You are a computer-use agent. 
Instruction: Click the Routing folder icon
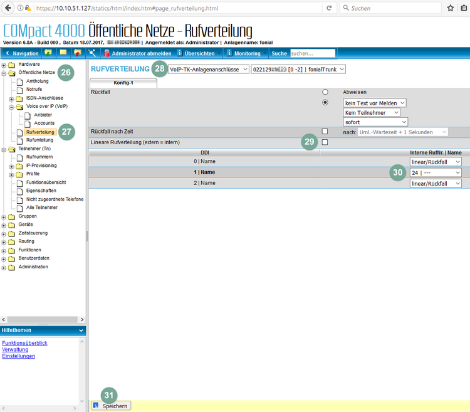[x=12, y=241]
